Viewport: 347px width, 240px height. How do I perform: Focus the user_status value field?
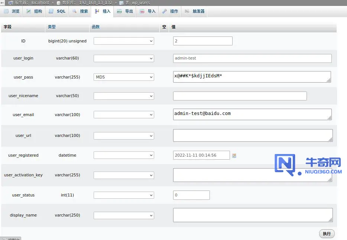pos(191,195)
